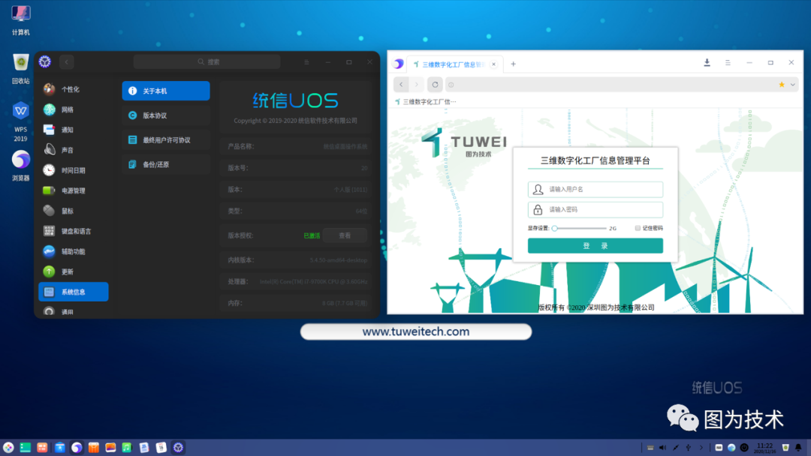
Task: Select 关于本机 in system info list
Action: (x=166, y=91)
